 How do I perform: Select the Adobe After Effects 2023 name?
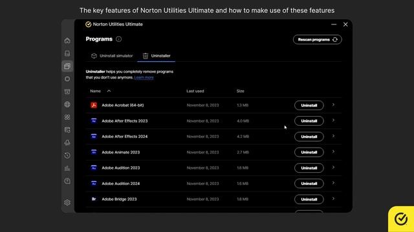tap(125, 121)
